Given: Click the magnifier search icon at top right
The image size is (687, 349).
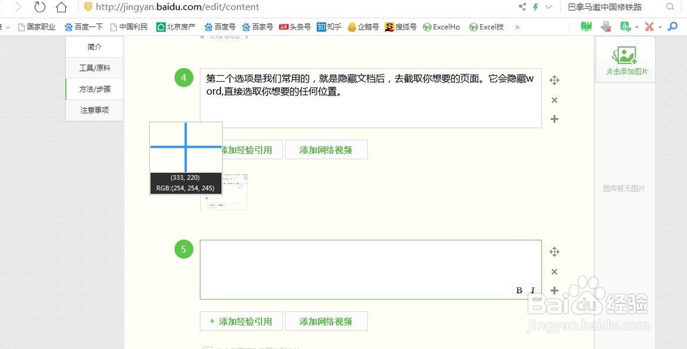Looking at the screenshot, I should point(670,7).
